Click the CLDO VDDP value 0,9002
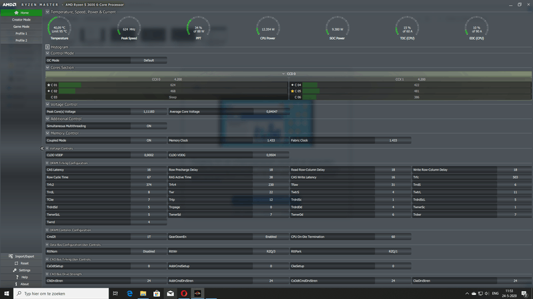This screenshot has width=533, height=299. coord(149,155)
